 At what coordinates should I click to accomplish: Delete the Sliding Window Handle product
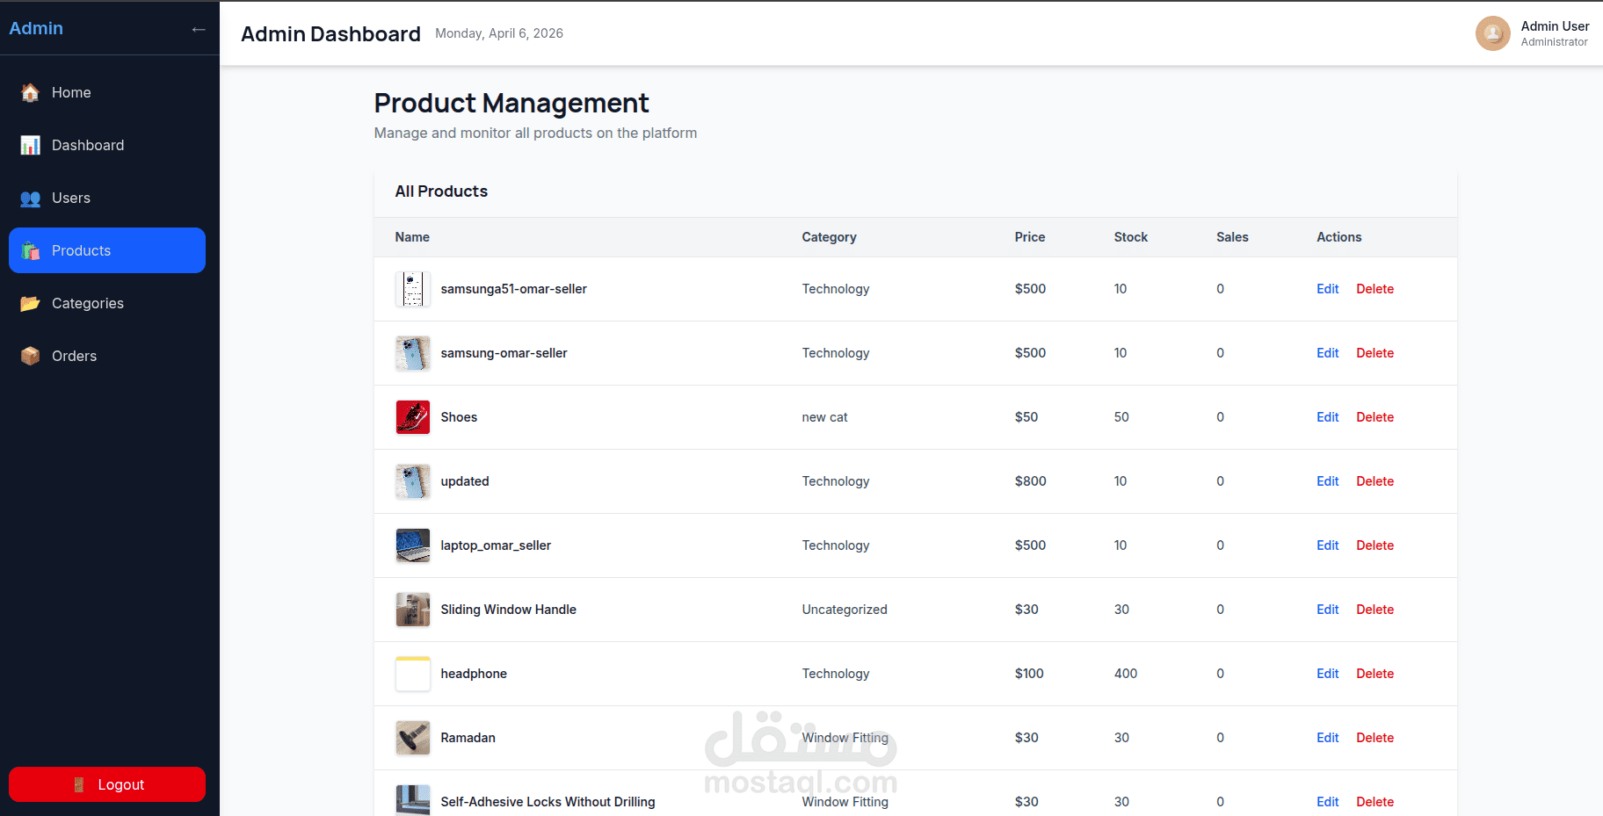click(1375, 610)
